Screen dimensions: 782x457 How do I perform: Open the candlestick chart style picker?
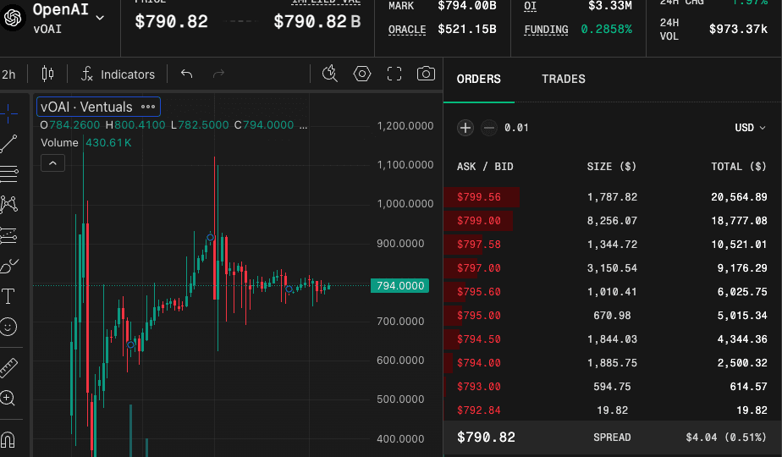coord(47,74)
